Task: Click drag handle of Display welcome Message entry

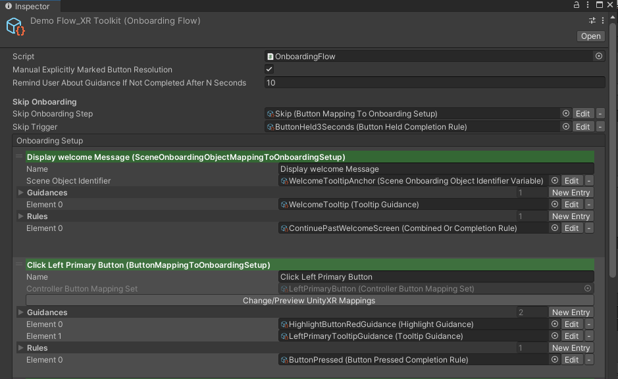Action: tap(19, 156)
